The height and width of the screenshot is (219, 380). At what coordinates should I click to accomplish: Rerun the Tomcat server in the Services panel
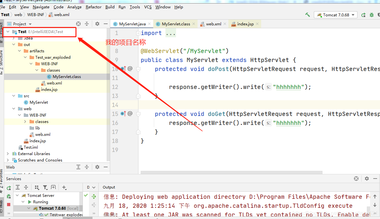9,188
